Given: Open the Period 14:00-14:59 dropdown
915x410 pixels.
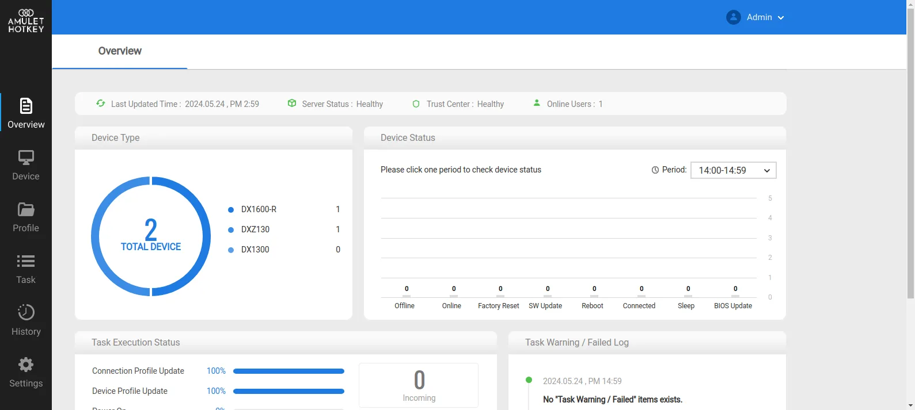Looking at the screenshot, I should pyautogui.click(x=734, y=170).
